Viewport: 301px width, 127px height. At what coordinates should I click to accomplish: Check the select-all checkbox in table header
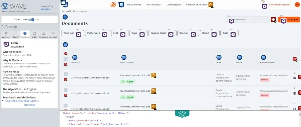coord(66,59)
